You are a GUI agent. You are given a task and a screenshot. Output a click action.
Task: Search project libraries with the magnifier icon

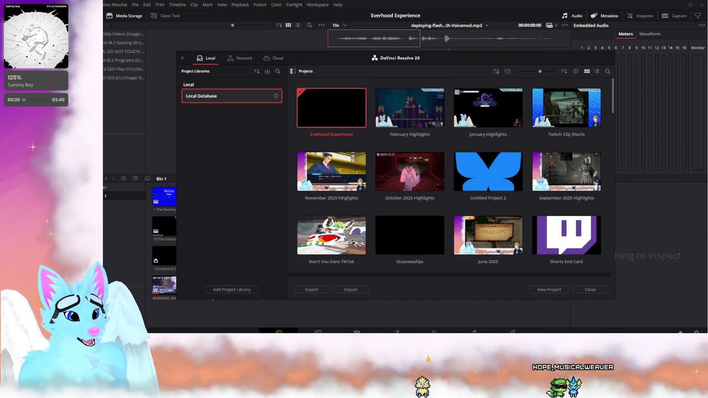click(278, 71)
